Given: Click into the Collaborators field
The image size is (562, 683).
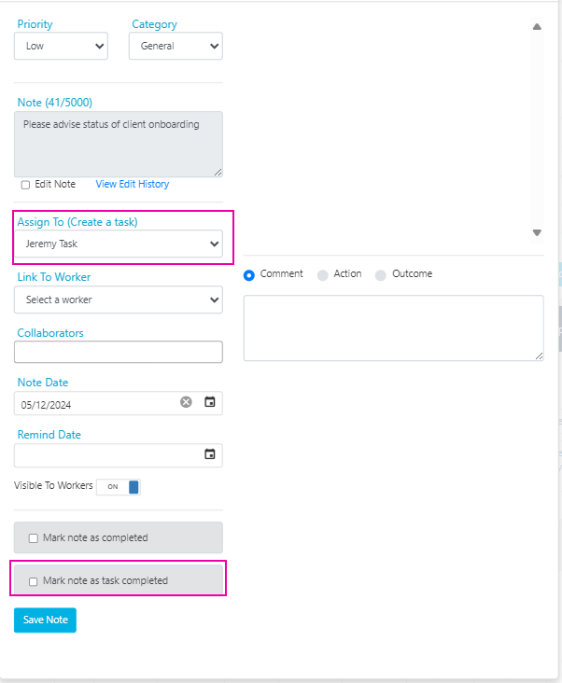Looking at the screenshot, I should pos(118,352).
